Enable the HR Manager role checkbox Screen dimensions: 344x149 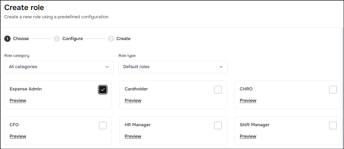pyautogui.click(x=218, y=125)
